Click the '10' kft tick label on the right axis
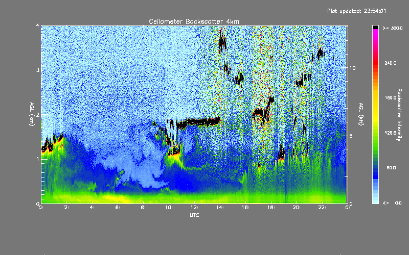The image size is (409, 255). [352, 68]
